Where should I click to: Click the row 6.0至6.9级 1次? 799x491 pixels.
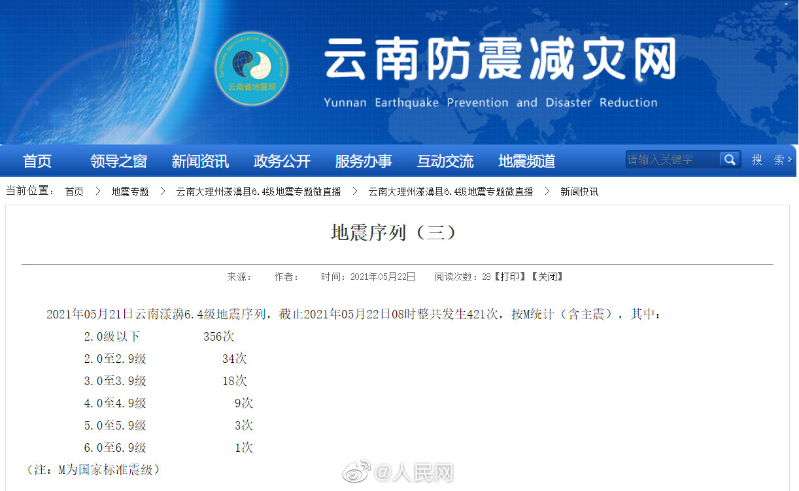[169, 448]
